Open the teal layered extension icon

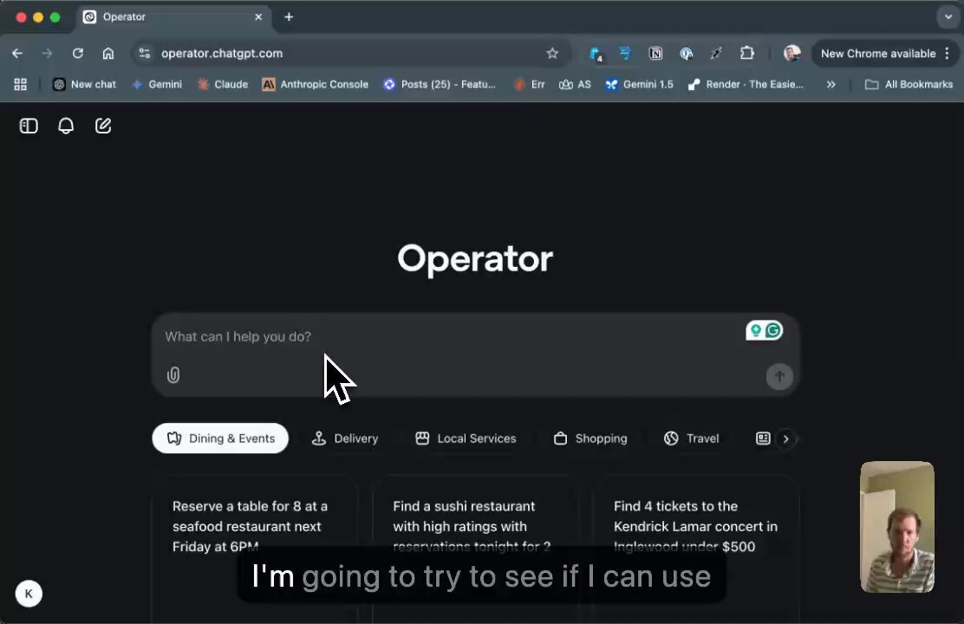tap(625, 54)
